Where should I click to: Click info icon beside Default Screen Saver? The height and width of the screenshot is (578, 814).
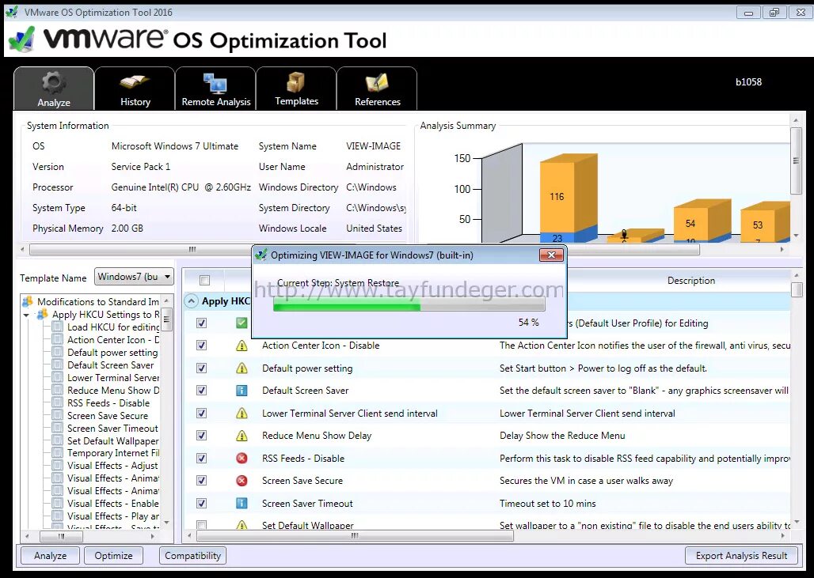[242, 391]
